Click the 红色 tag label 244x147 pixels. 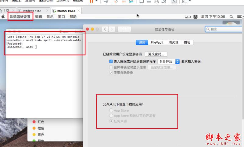coord(41,122)
